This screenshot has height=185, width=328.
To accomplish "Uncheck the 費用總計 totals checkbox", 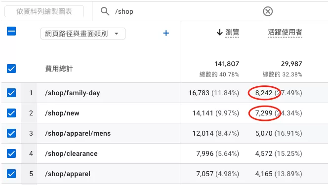I will tap(11, 69).
